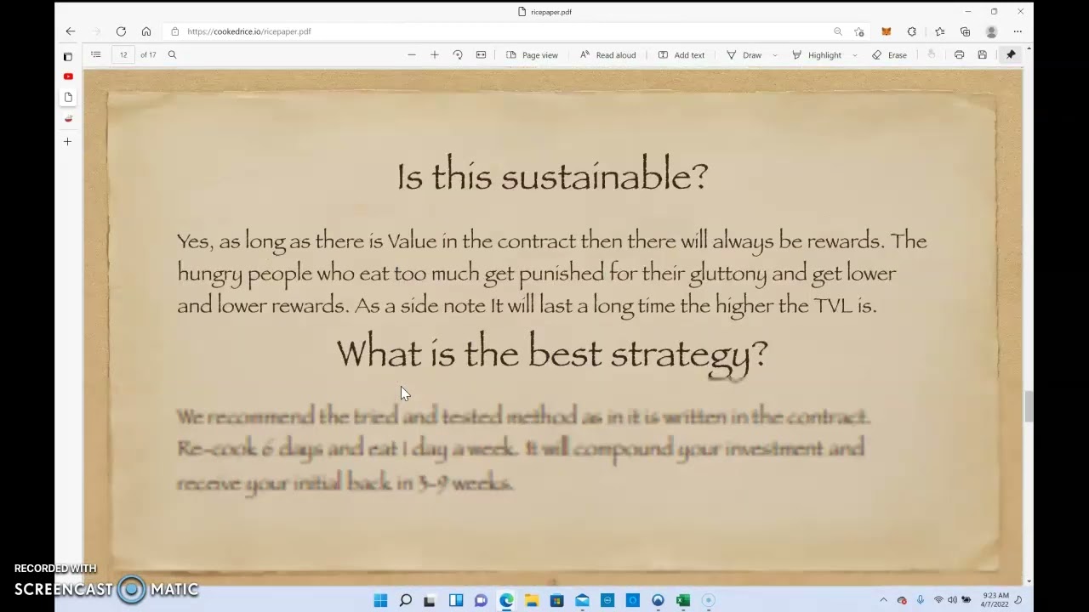
Task: Open browser Settings and more menu
Action: (x=1018, y=31)
